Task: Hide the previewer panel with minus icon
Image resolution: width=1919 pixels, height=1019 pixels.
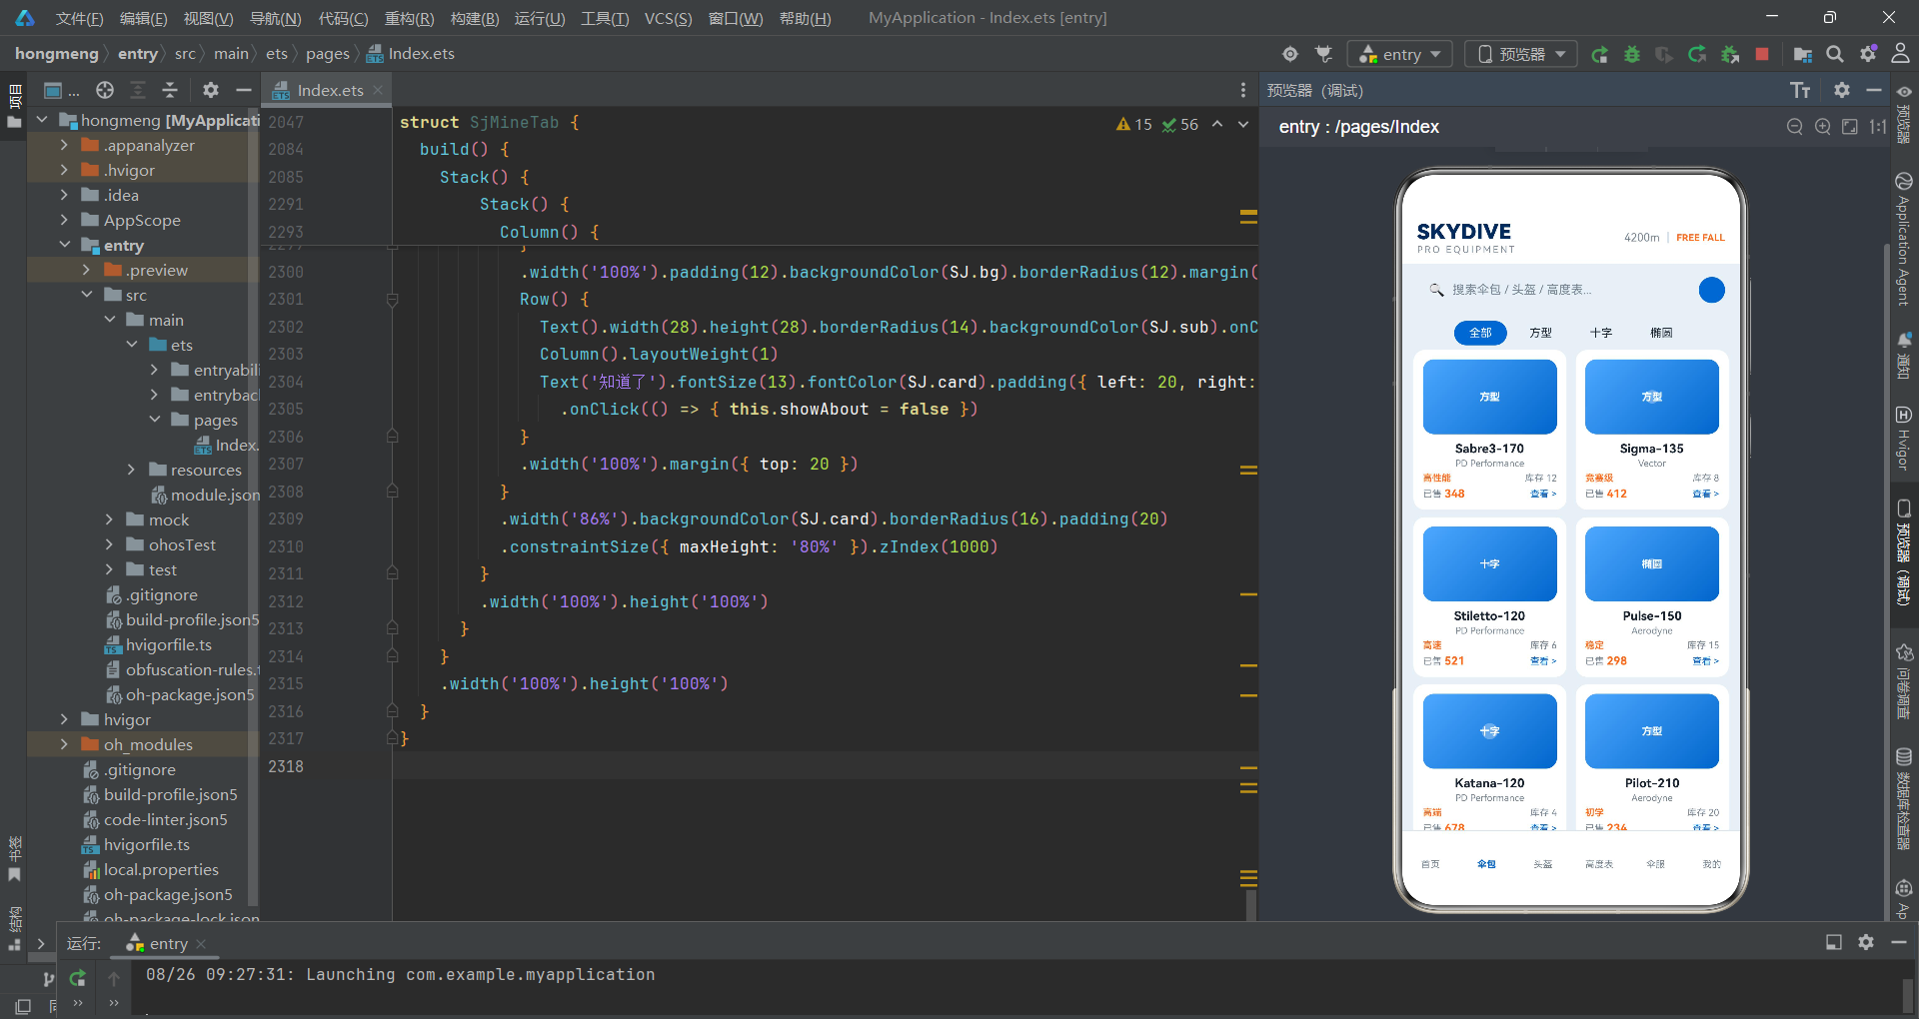Action: tap(1874, 90)
